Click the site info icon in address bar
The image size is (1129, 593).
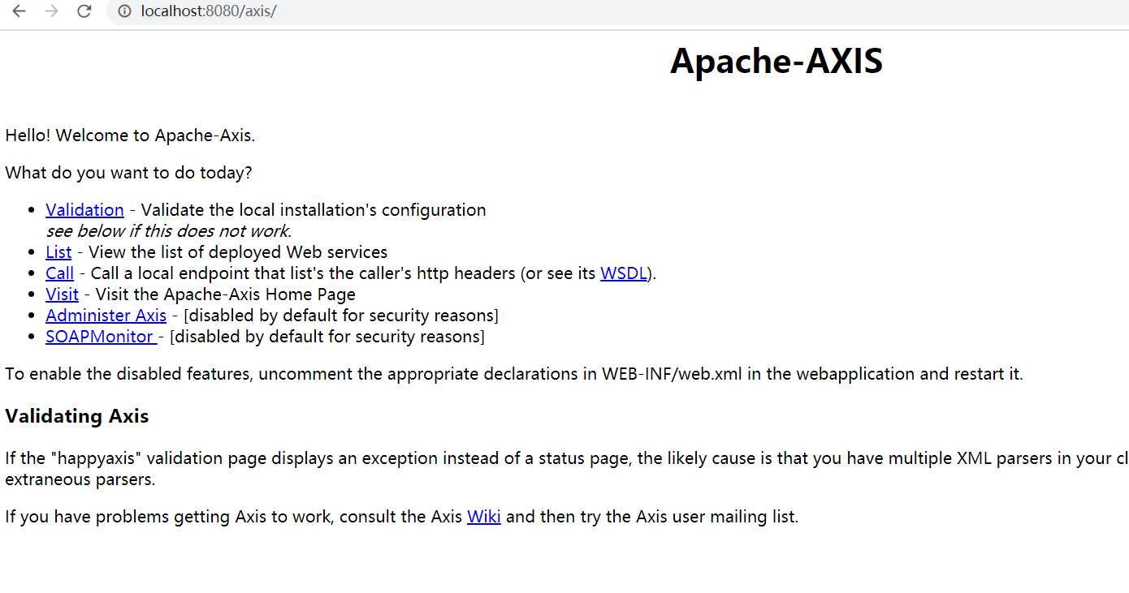point(124,11)
